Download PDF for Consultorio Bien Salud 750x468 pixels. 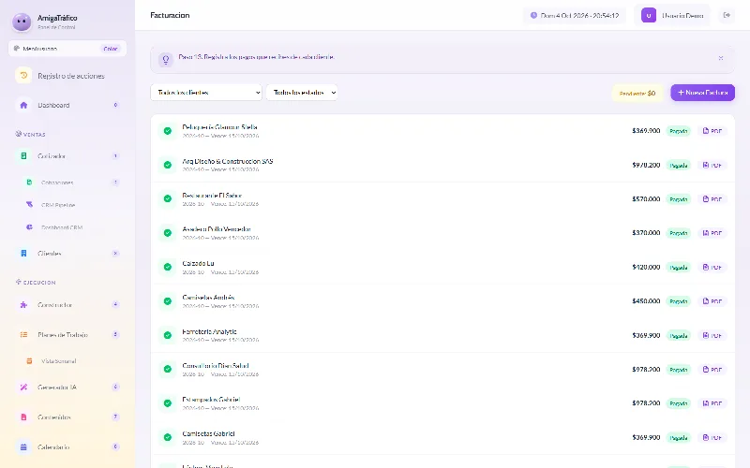712,369
